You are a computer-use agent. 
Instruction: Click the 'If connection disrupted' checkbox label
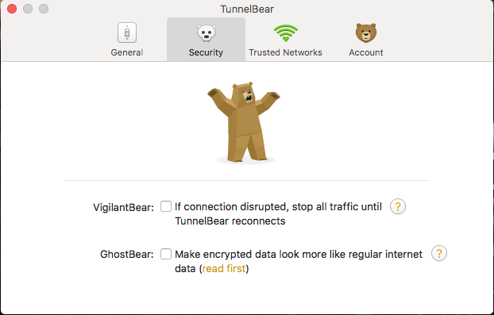point(278,213)
